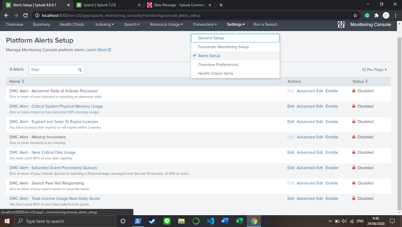Open the Grammarly extension icon
The image size is (402, 227).
[x=367, y=15]
